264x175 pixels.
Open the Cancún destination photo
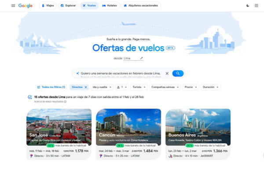(x=128, y=127)
